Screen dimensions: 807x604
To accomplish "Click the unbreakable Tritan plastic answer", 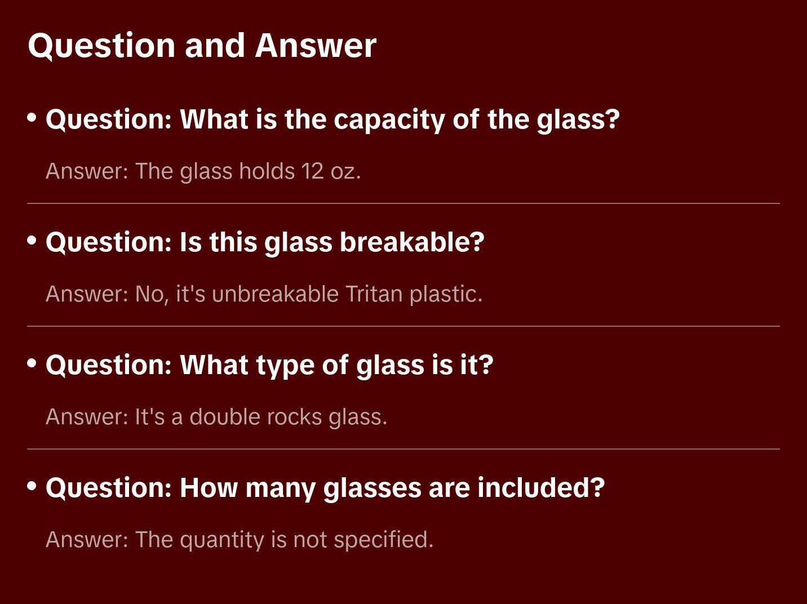I will [x=264, y=294].
